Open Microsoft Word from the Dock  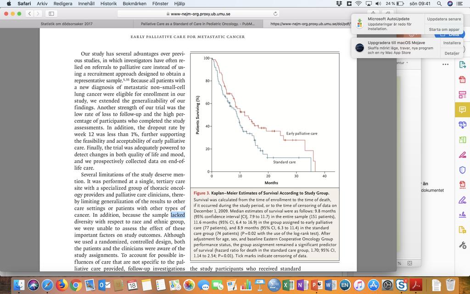point(330,285)
